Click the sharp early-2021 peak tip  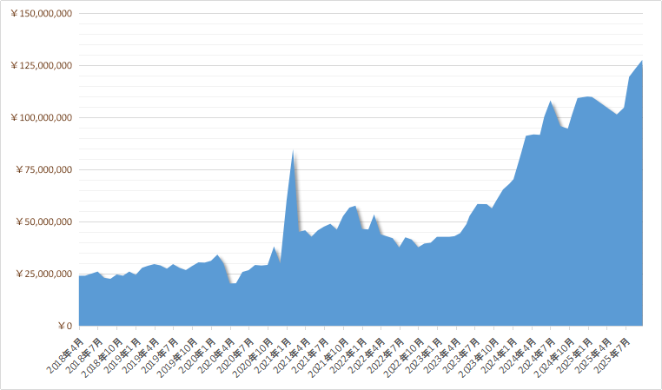[294, 152]
